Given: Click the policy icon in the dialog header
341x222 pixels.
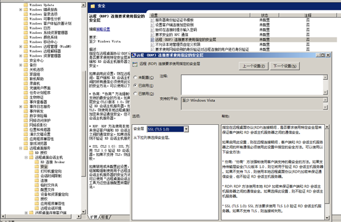Looking at the screenshot, I should (135, 64).
